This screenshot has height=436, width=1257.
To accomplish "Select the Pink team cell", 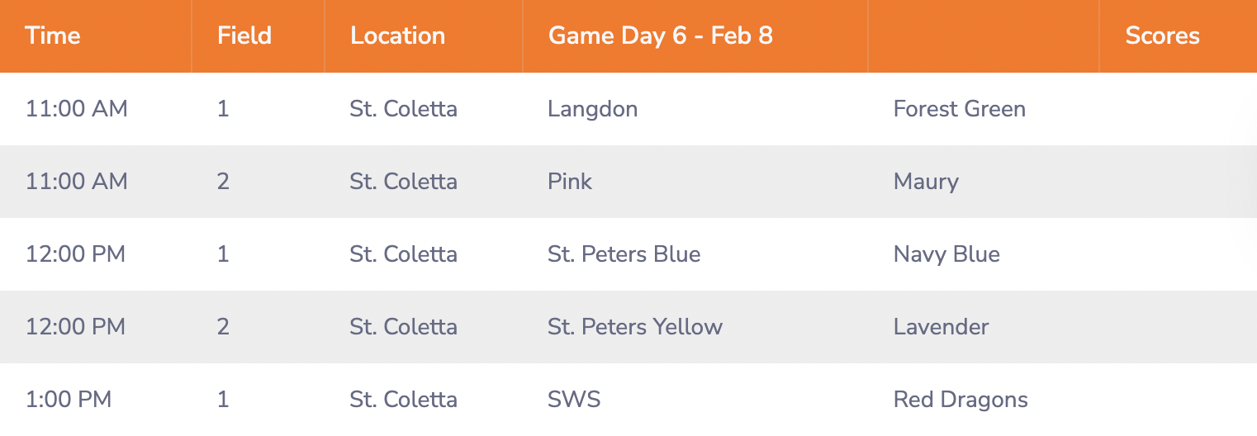I will [570, 182].
